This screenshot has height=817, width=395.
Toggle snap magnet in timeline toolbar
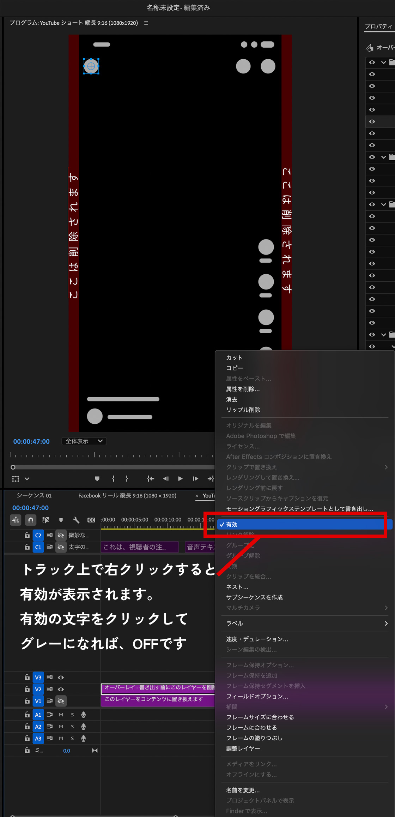tap(31, 520)
